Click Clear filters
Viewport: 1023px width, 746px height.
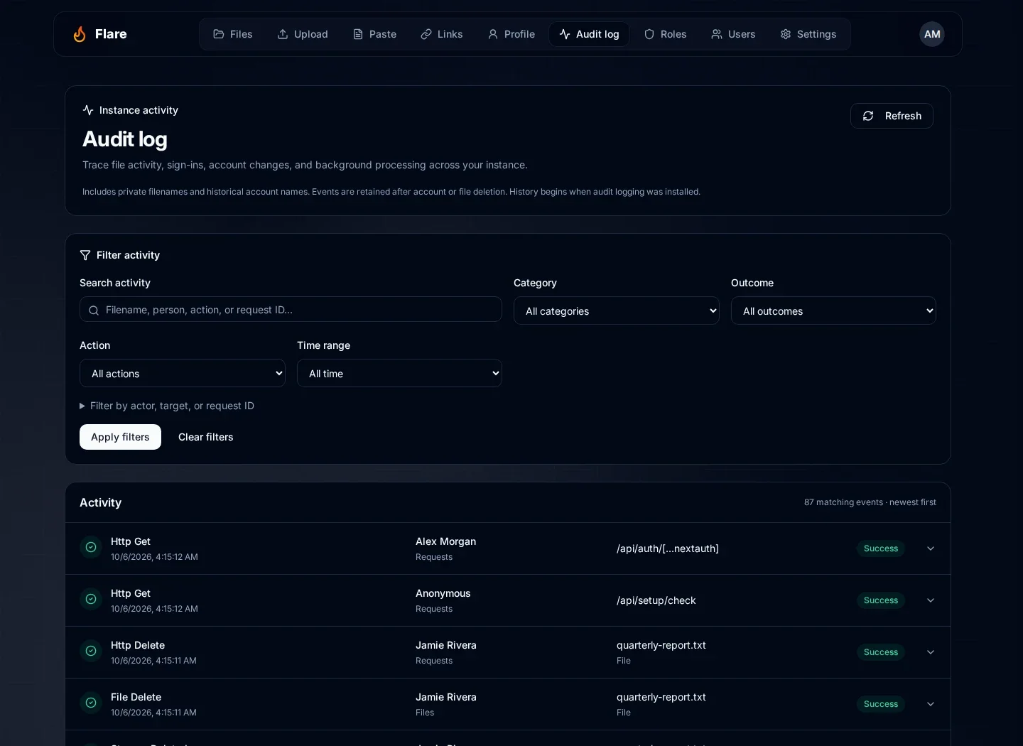205,437
